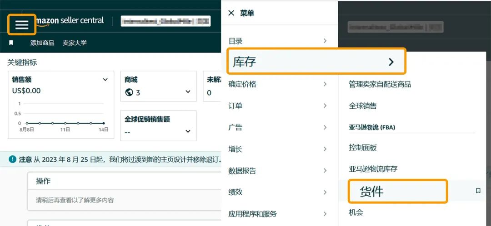
Task: Expand the 销售额 dropdown chevron
Action: 105,80
